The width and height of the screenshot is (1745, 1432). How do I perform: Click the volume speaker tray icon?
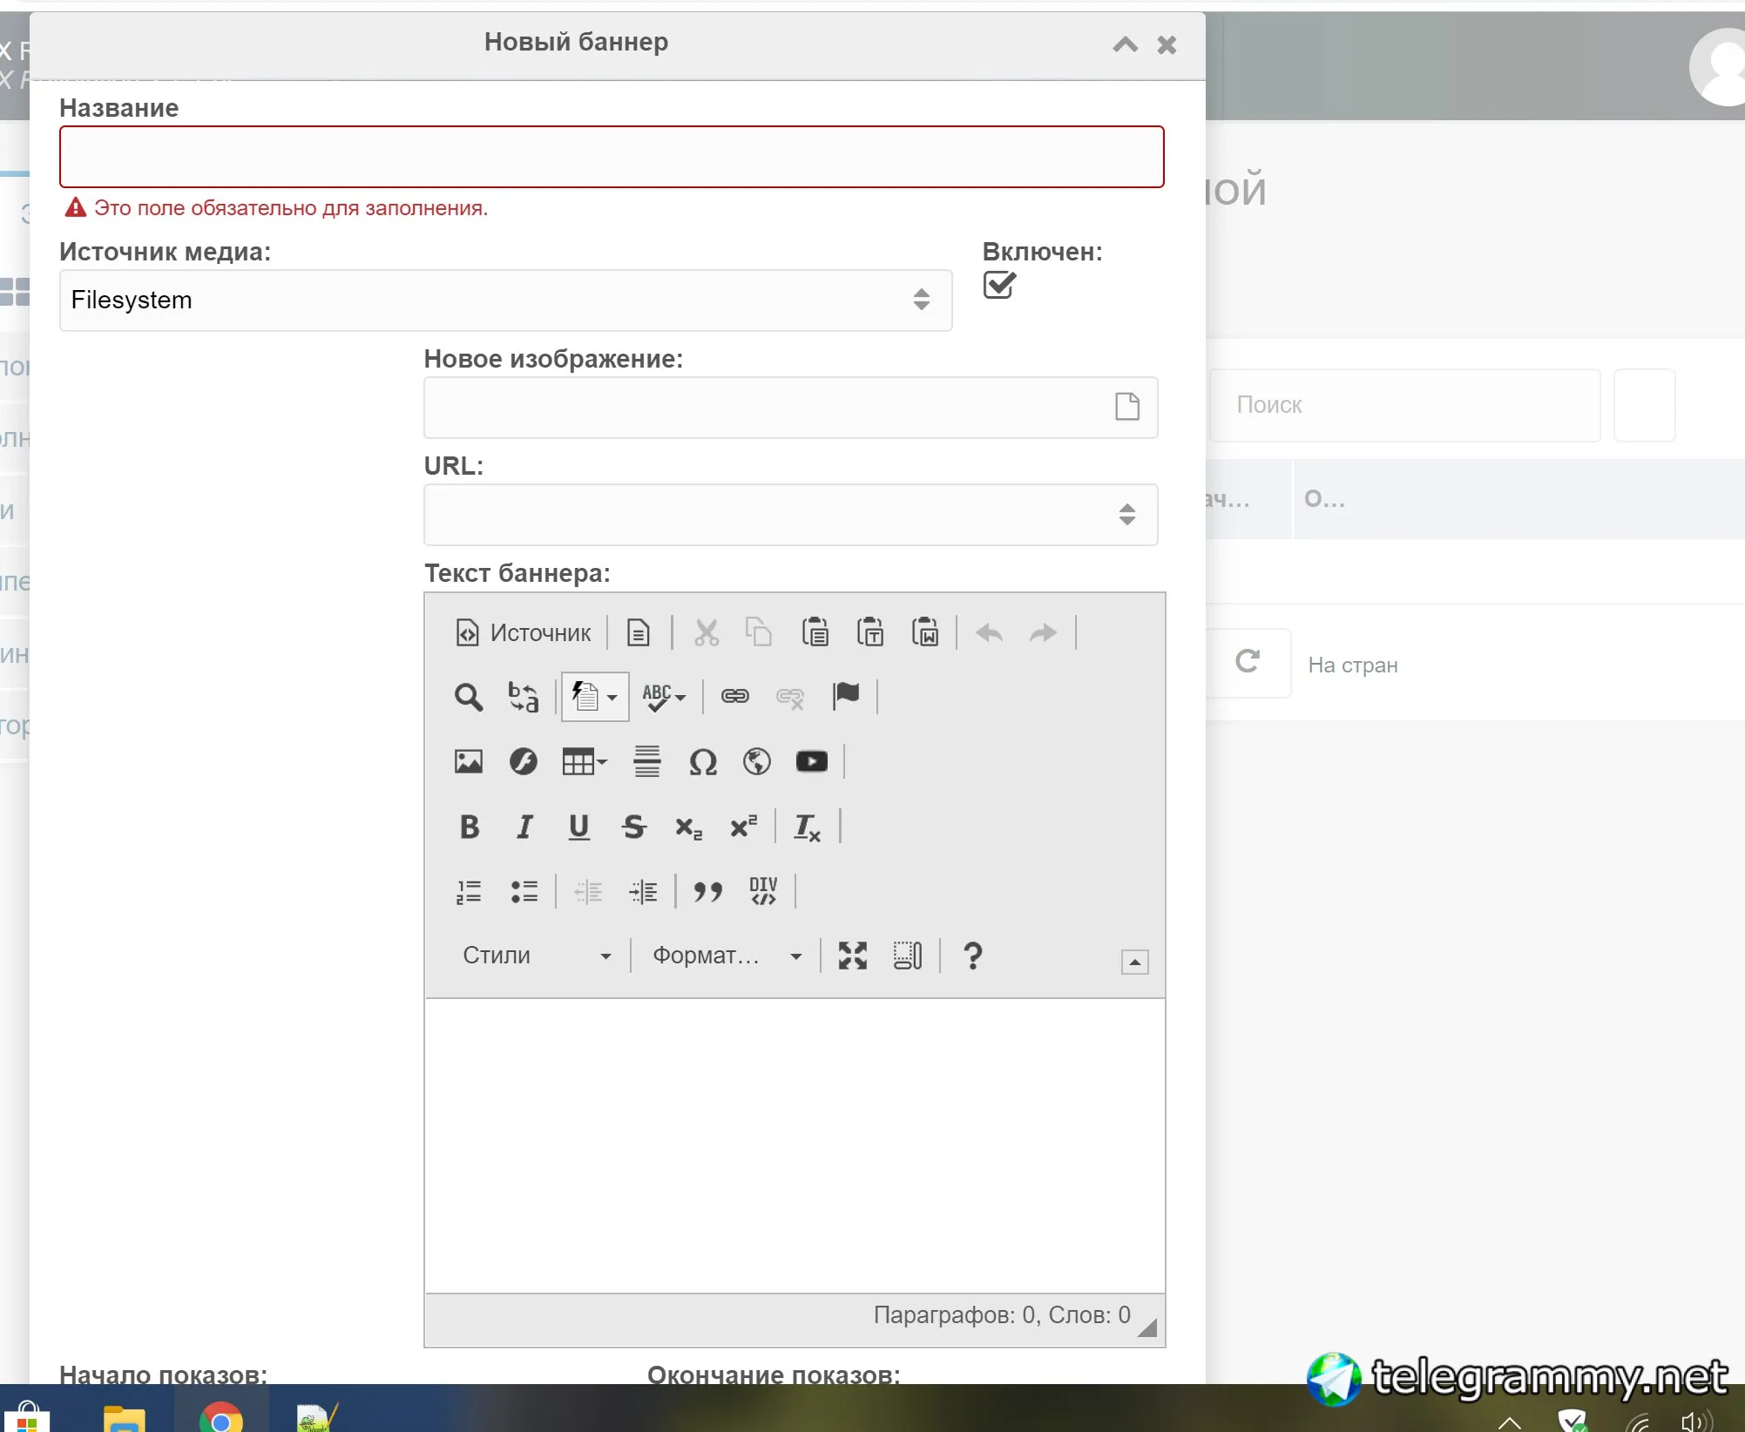[1695, 1421]
